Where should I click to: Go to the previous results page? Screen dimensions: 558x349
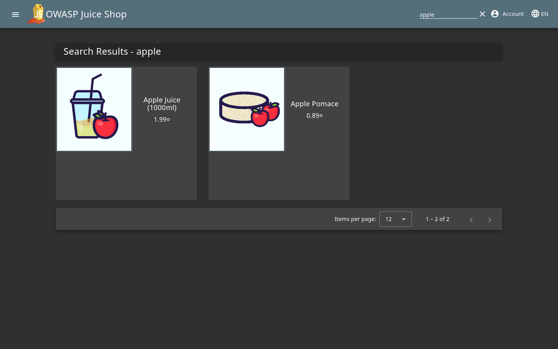tap(471, 219)
